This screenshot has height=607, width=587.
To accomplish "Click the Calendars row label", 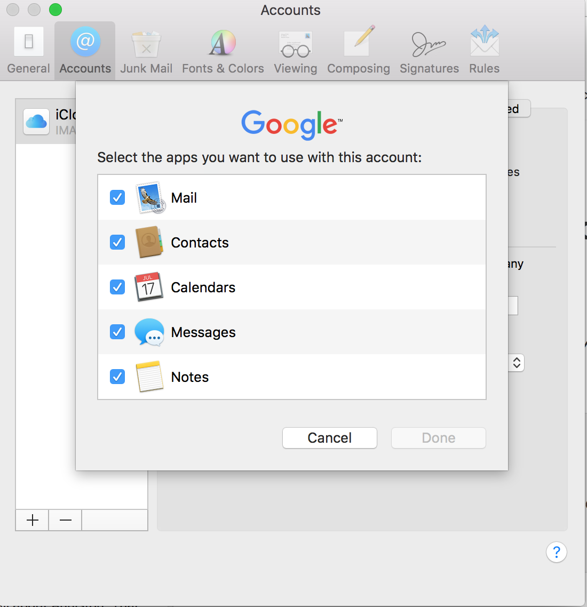I will coord(203,287).
